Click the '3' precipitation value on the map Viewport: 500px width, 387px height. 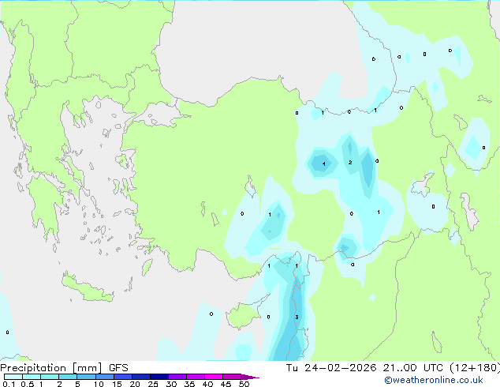(297, 317)
